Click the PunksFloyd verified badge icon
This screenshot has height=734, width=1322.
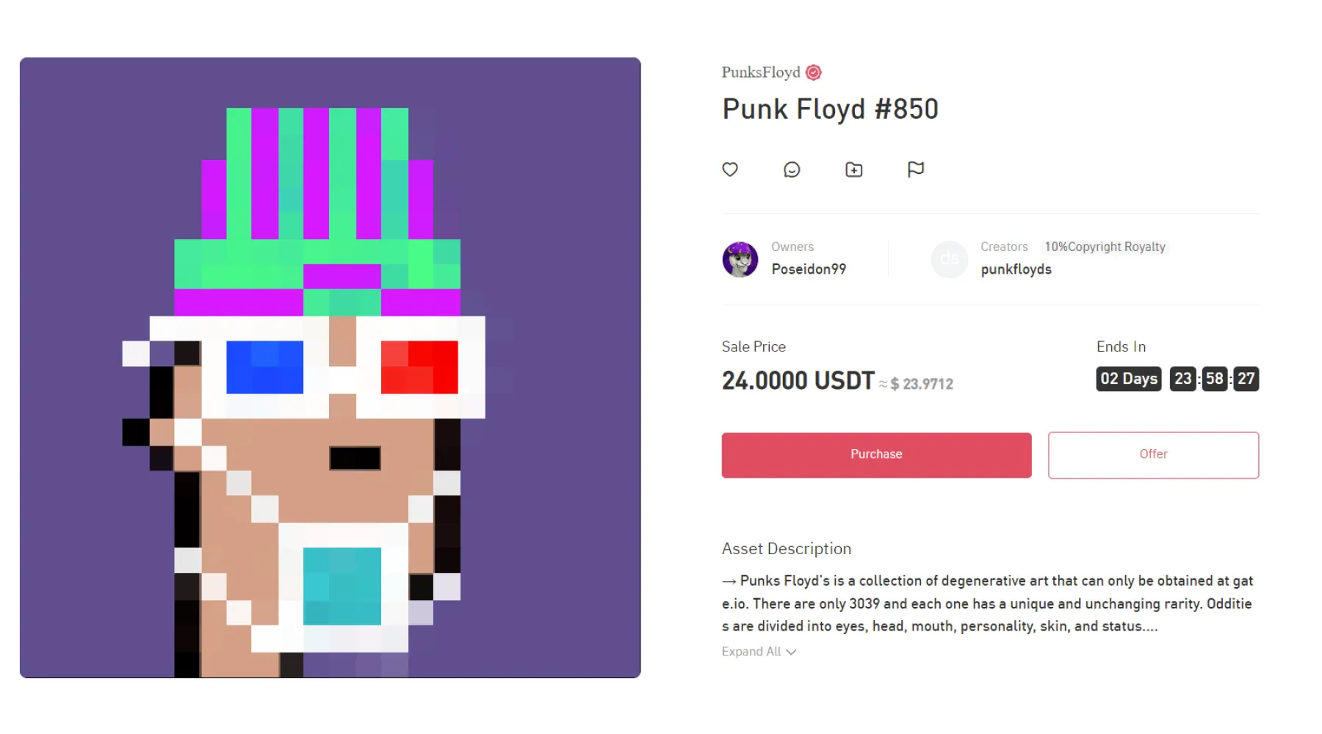coord(813,72)
